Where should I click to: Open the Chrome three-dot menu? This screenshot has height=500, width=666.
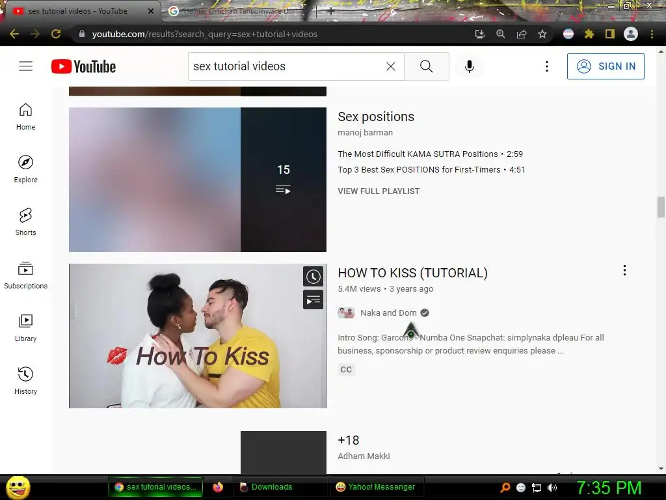pyautogui.click(x=652, y=34)
